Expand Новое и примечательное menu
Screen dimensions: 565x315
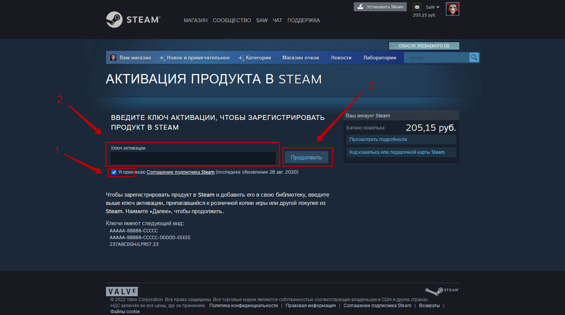(x=195, y=58)
